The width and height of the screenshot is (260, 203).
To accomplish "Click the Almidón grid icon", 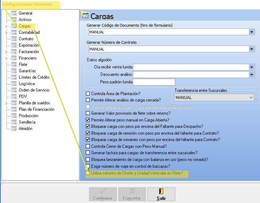I will 14,129.
